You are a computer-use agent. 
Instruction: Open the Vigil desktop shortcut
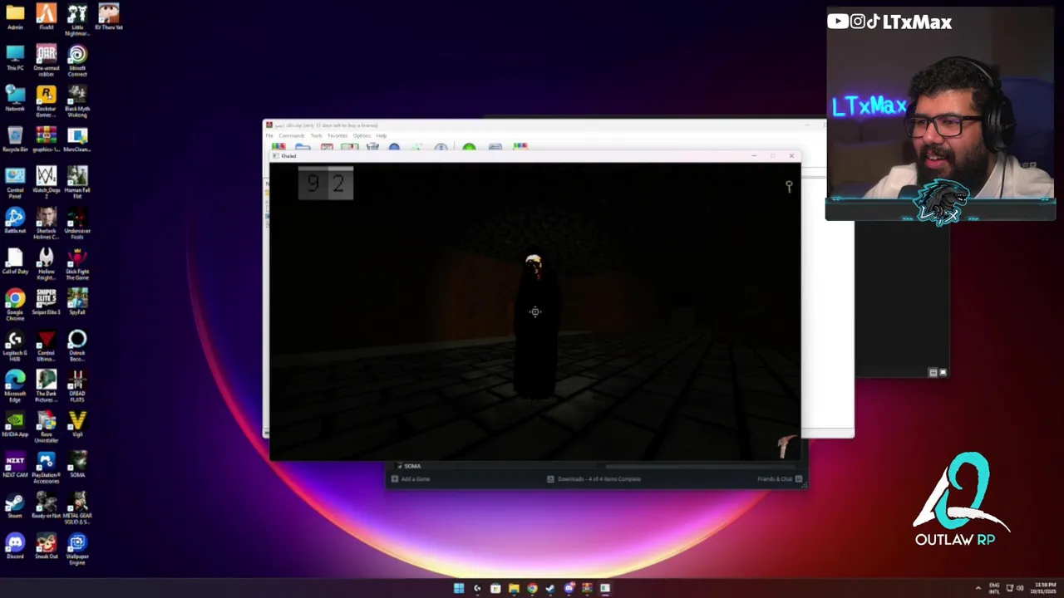click(x=77, y=424)
